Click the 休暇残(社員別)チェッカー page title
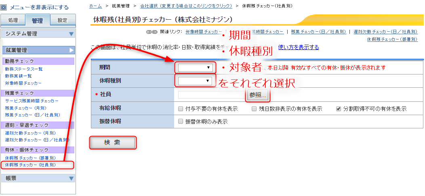Screen dimensions: 425x196 coord(163,20)
